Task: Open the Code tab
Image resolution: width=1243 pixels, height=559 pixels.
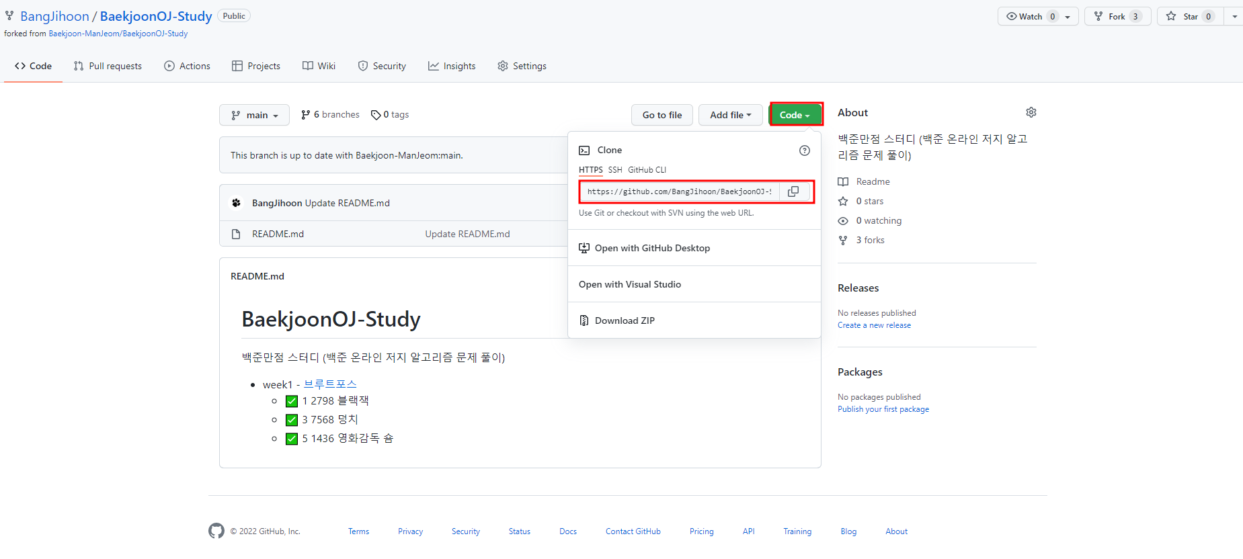Action: point(33,66)
